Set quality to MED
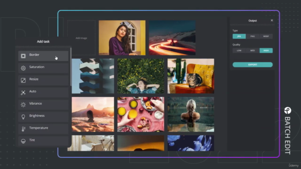This screenshot has width=301, height=169. [x=253, y=50]
